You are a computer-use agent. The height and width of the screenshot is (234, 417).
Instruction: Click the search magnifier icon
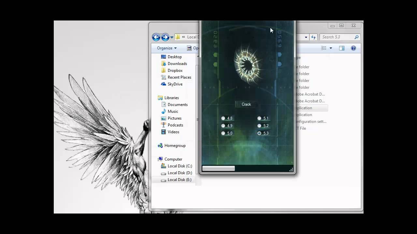click(356, 37)
